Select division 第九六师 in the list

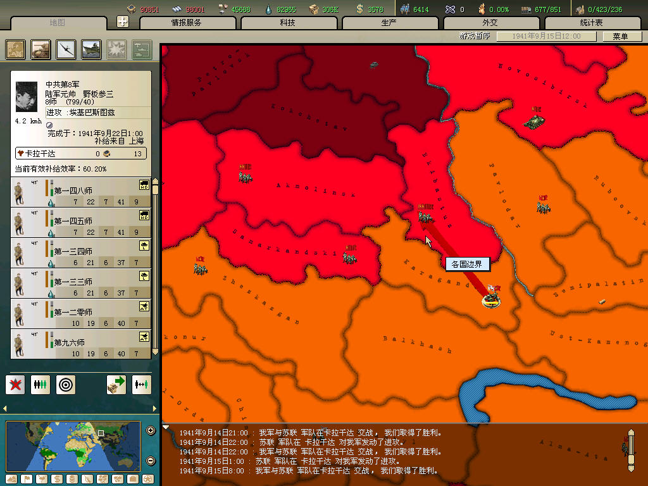[x=80, y=344]
